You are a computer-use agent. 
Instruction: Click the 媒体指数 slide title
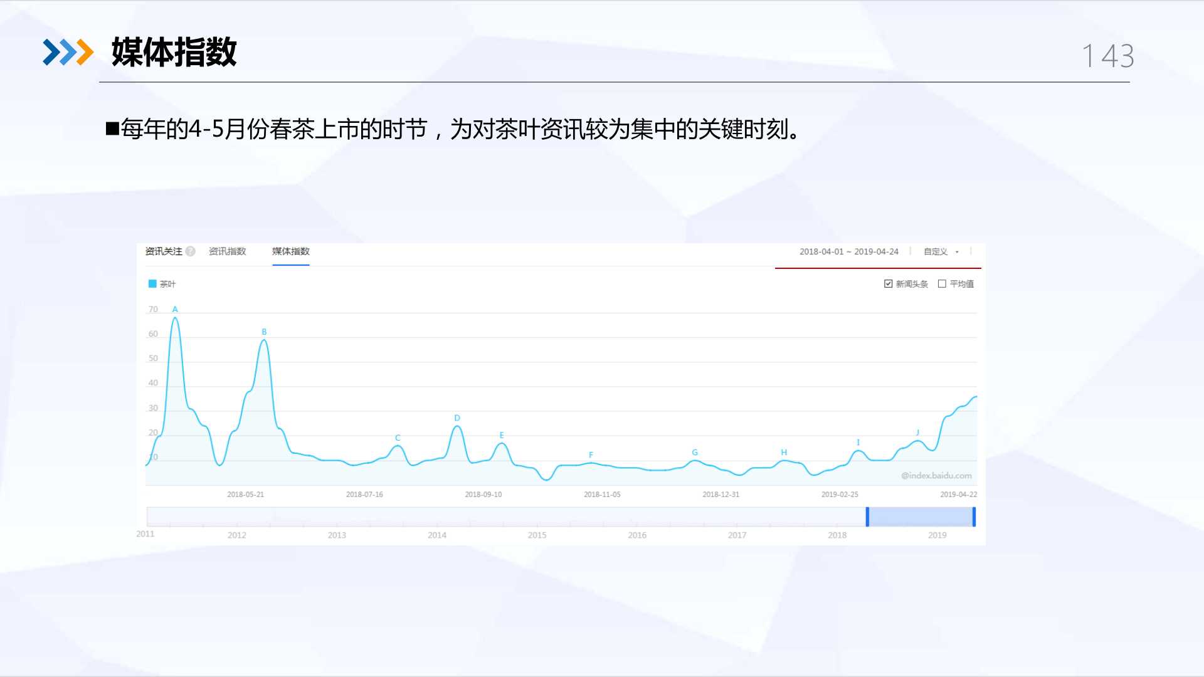[x=174, y=52]
